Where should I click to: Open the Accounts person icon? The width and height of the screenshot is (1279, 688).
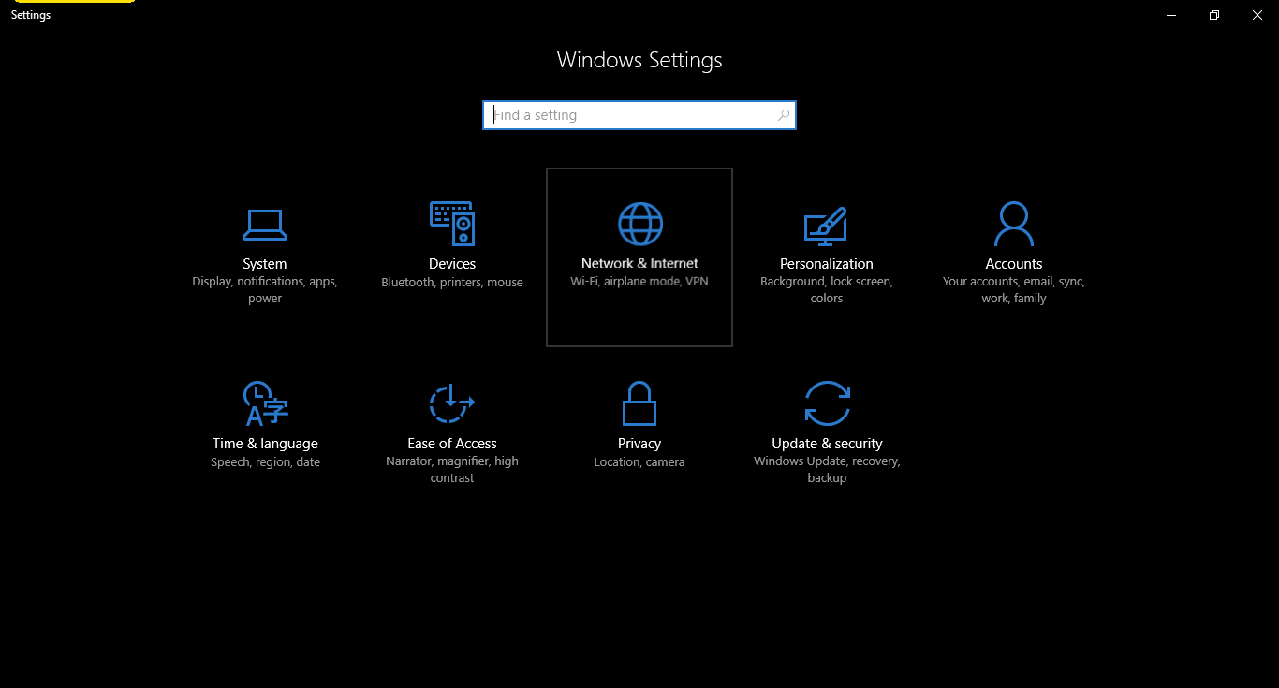pyautogui.click(x=1014, y=224)
